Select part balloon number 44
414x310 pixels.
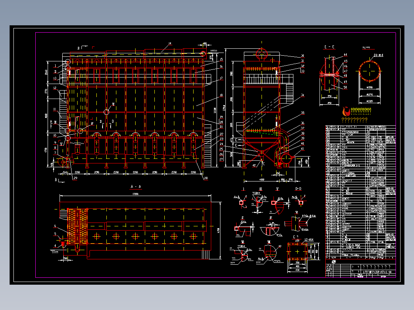click(345, 54)
